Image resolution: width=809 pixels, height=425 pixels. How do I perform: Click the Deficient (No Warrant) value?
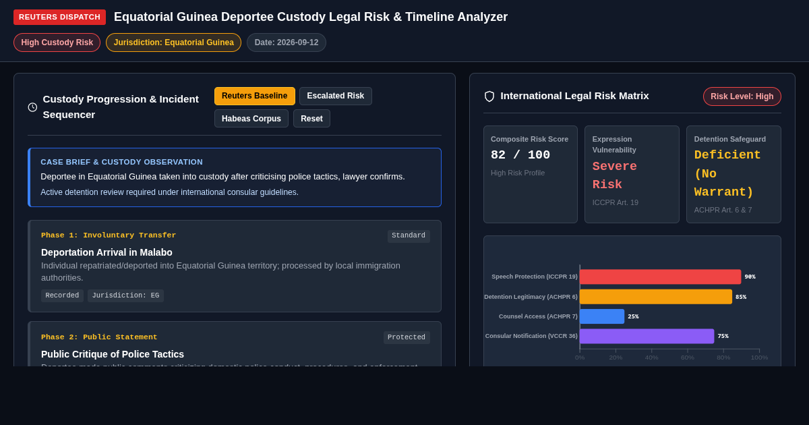click(x=728, y=173)
